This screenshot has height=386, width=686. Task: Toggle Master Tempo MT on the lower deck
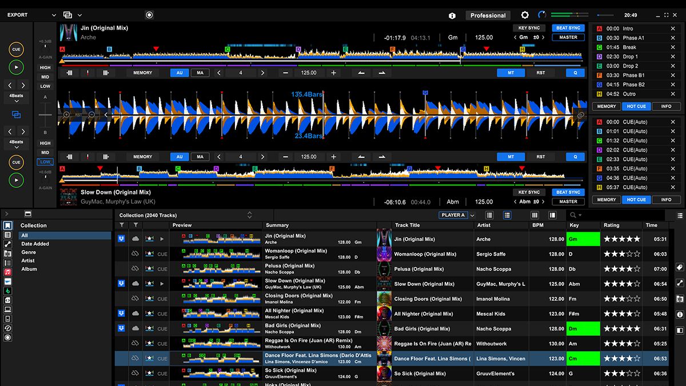(x=511, y=157)
